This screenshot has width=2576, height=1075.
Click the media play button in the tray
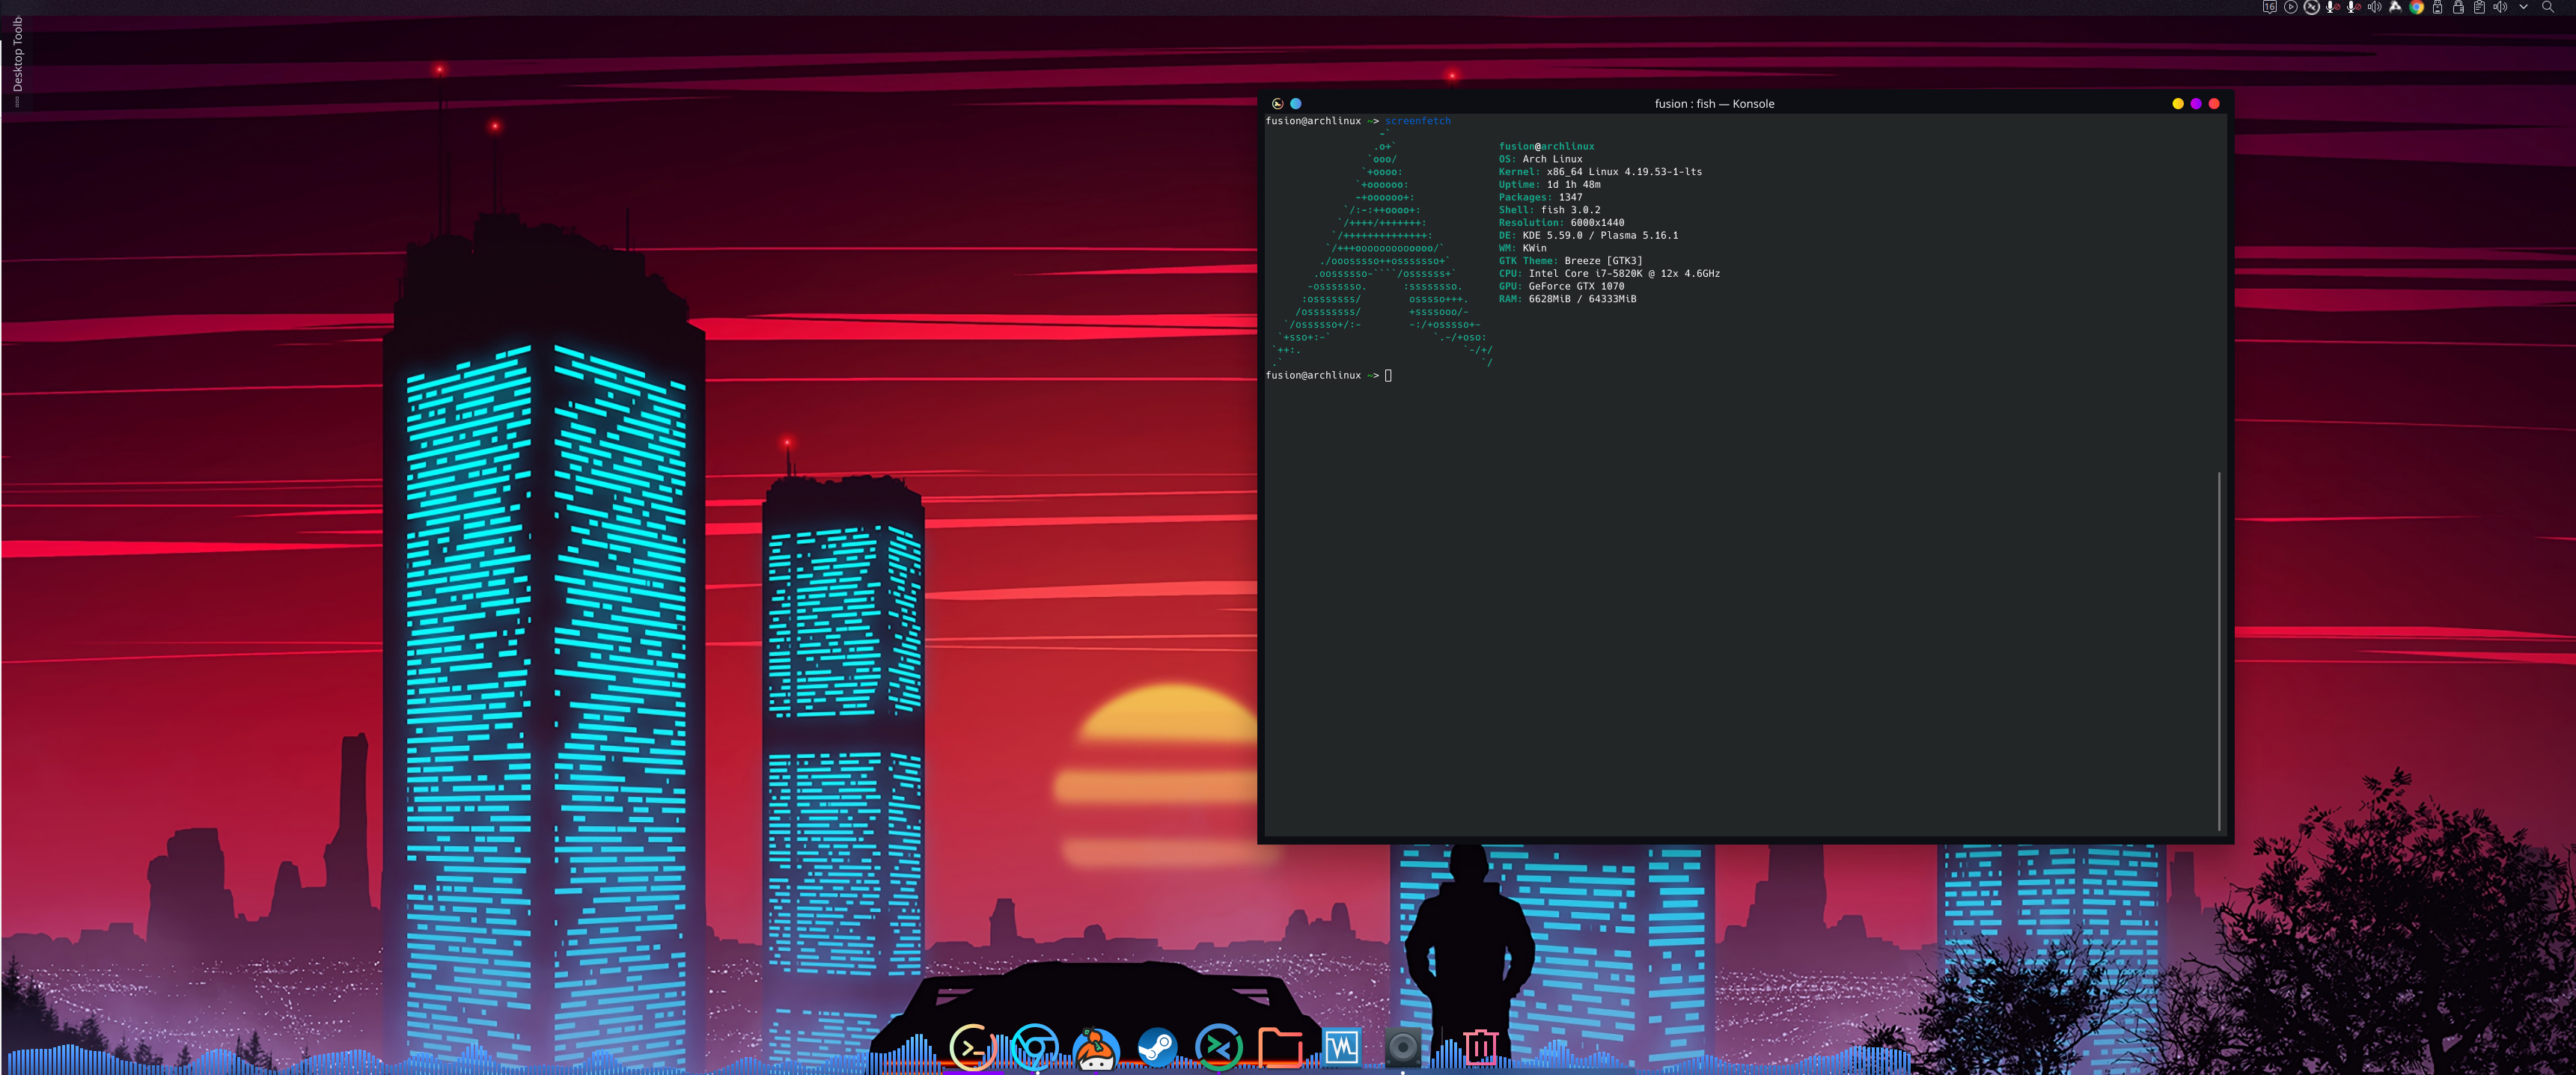coord(2291,7)
